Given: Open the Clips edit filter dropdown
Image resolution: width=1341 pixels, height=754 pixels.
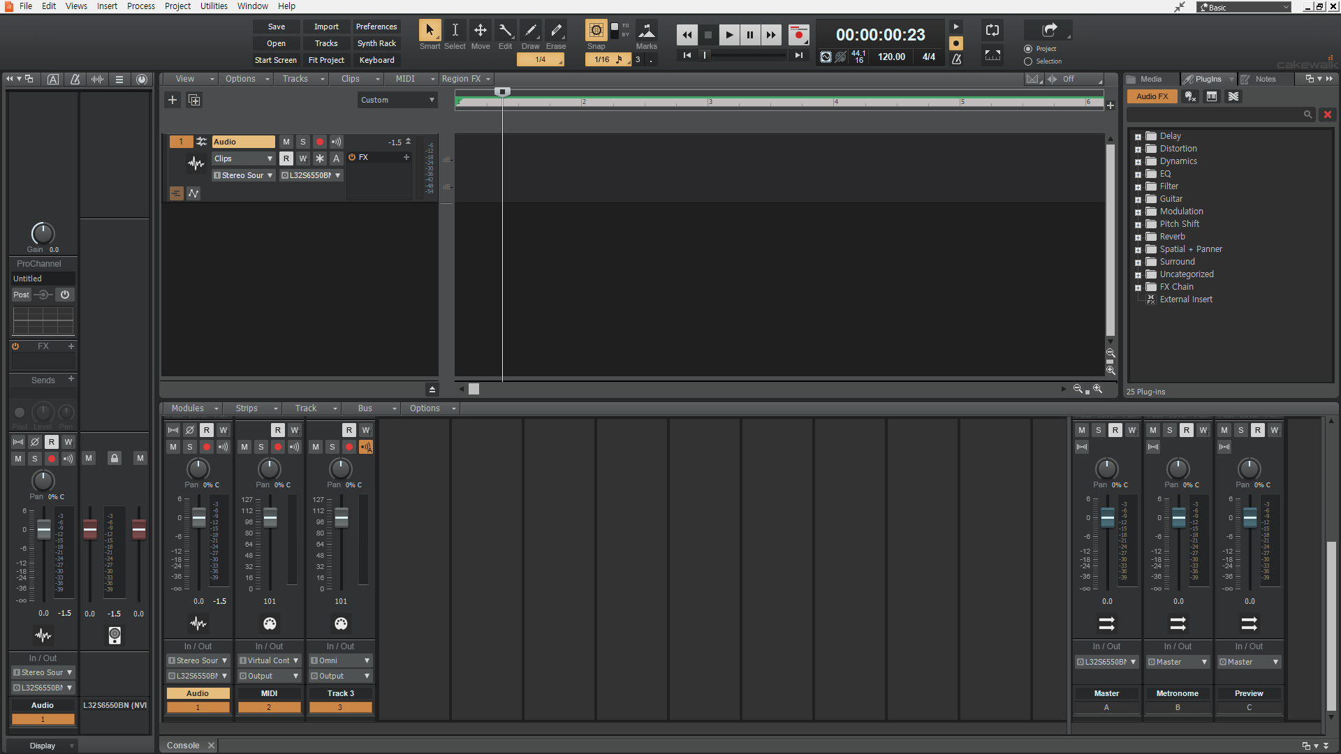Looking at the screenshot, I should coord(244,158).
